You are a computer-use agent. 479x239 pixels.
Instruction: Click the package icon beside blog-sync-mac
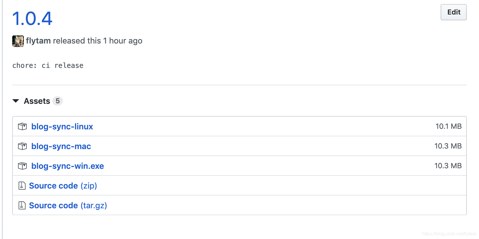22,146
